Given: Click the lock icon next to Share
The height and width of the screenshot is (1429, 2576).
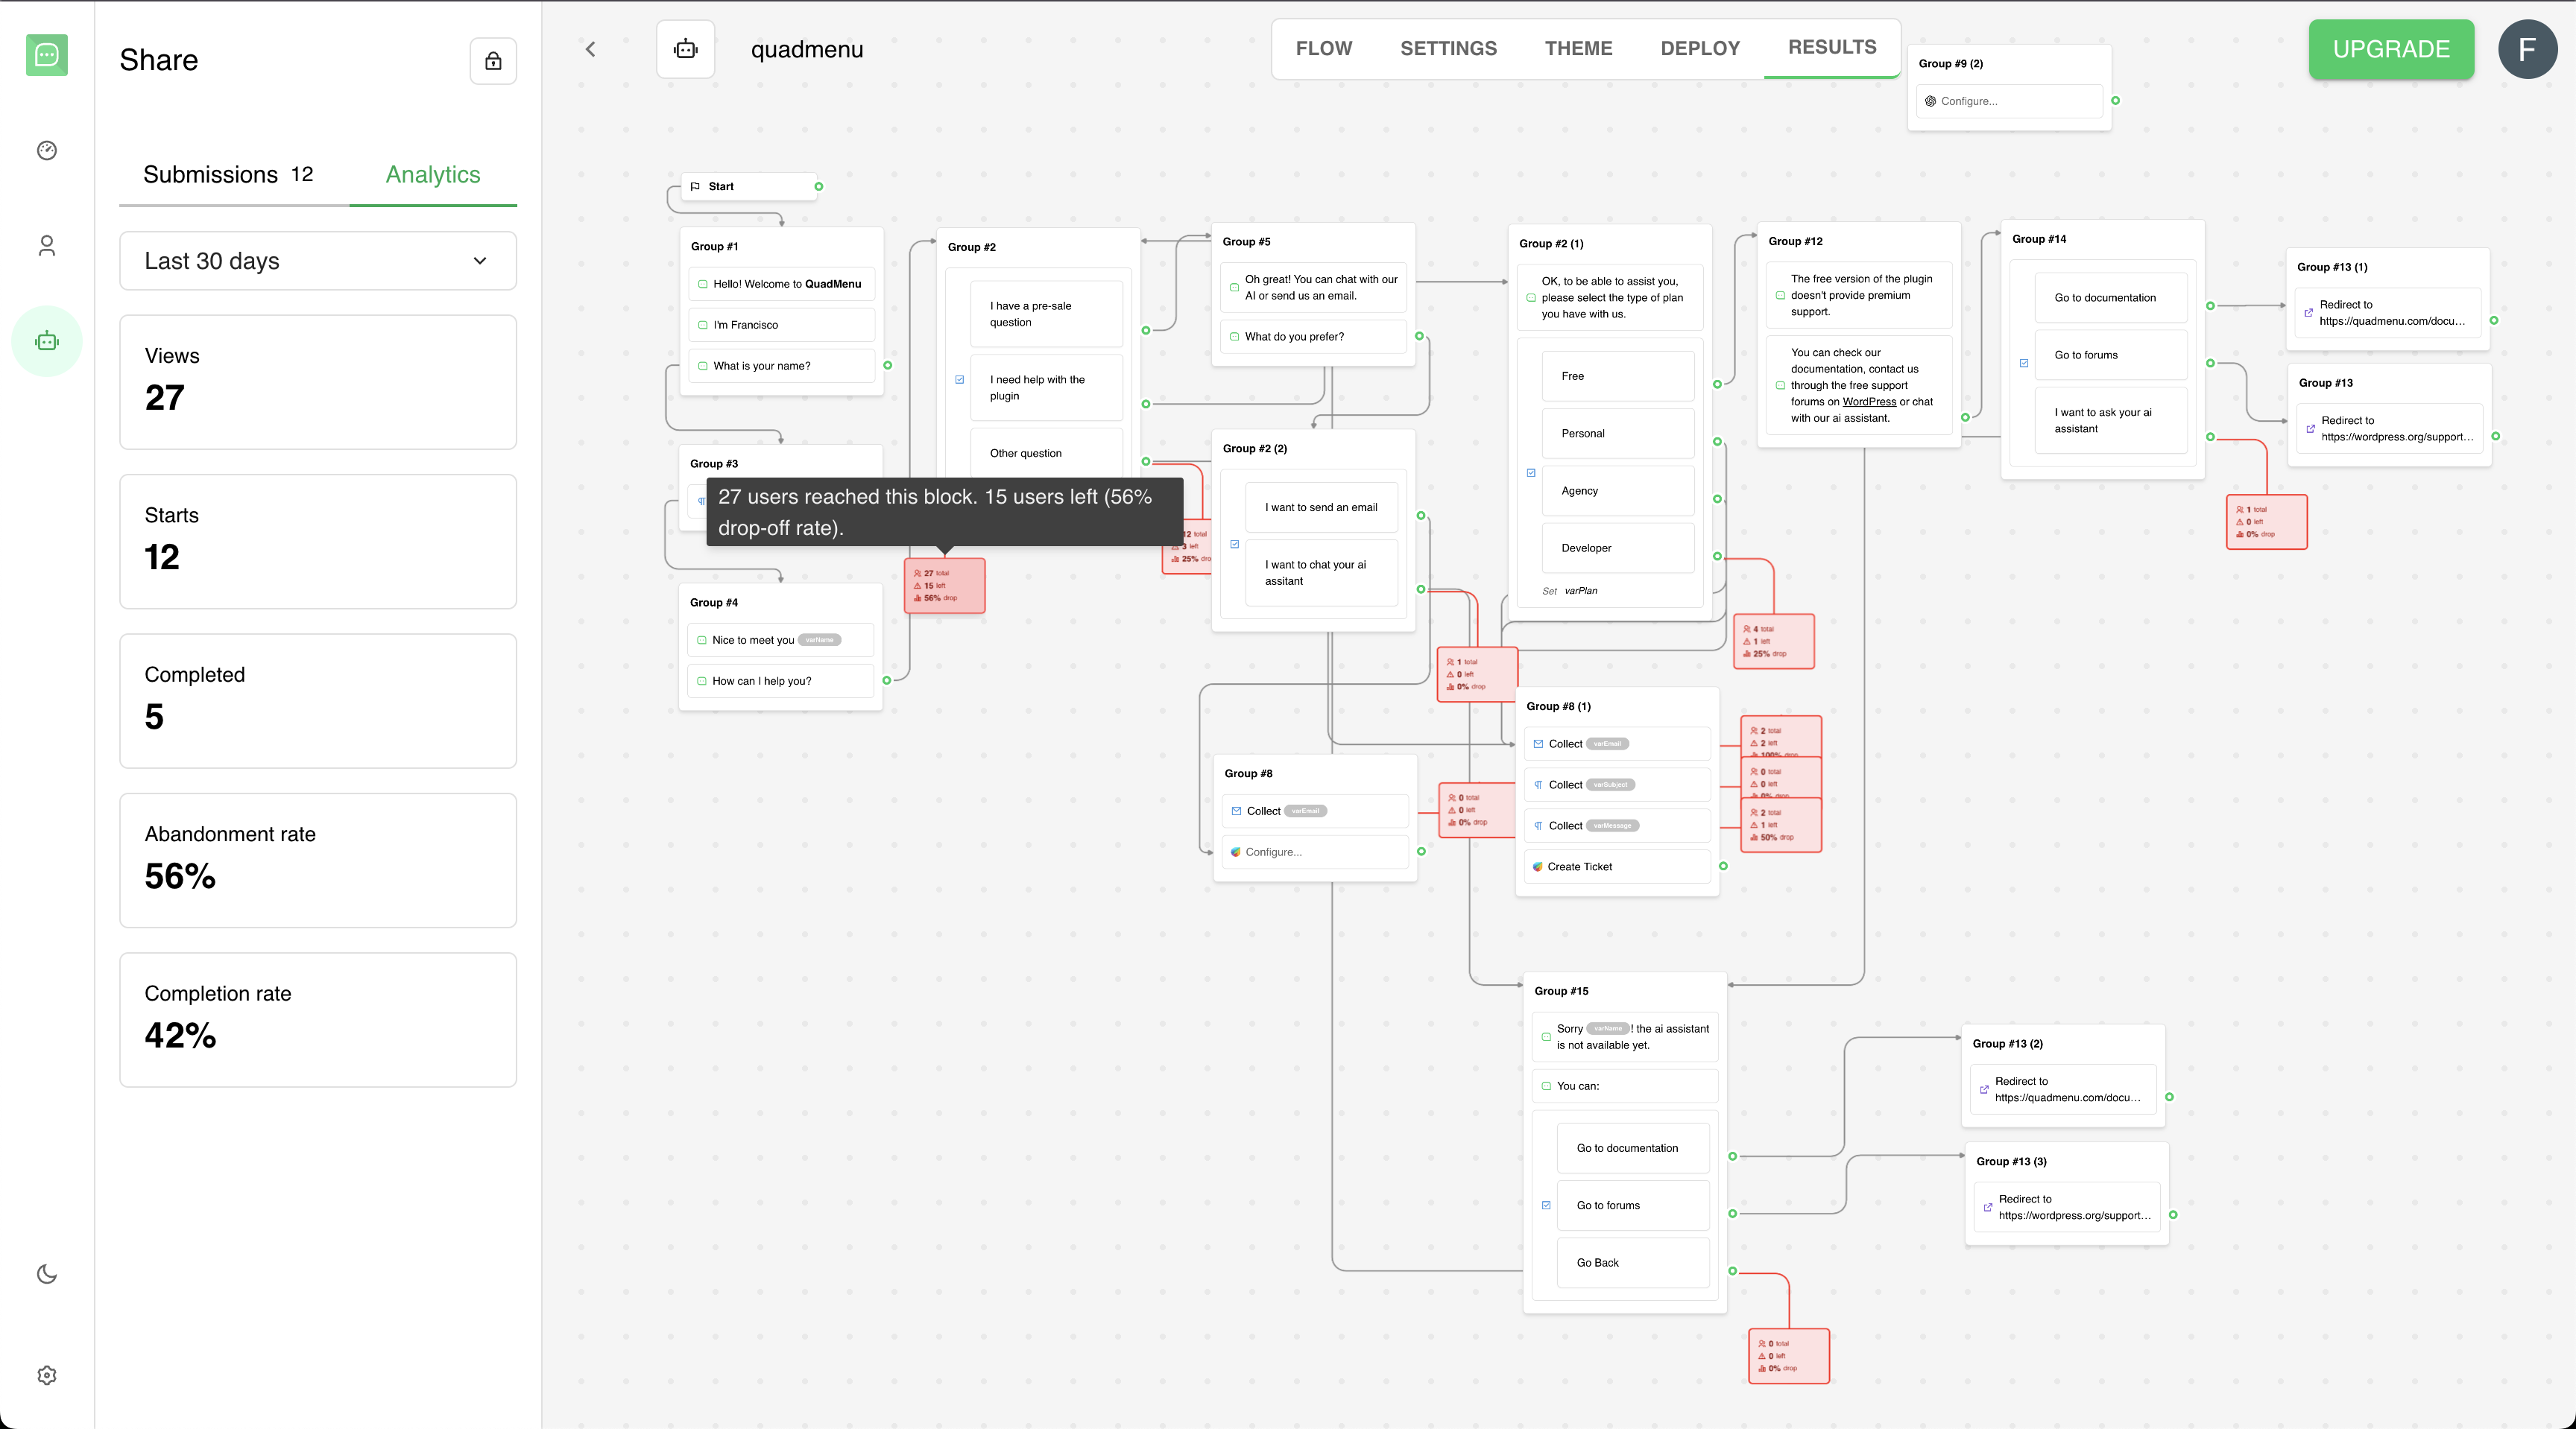Looking at the screenshot, I should [493, 61].
